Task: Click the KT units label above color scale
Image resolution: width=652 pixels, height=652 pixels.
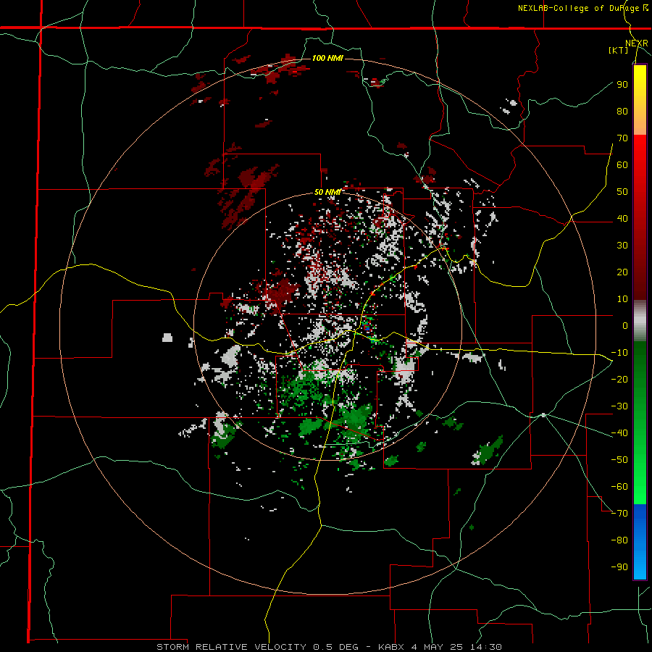Action: click(x=619, y=50)
